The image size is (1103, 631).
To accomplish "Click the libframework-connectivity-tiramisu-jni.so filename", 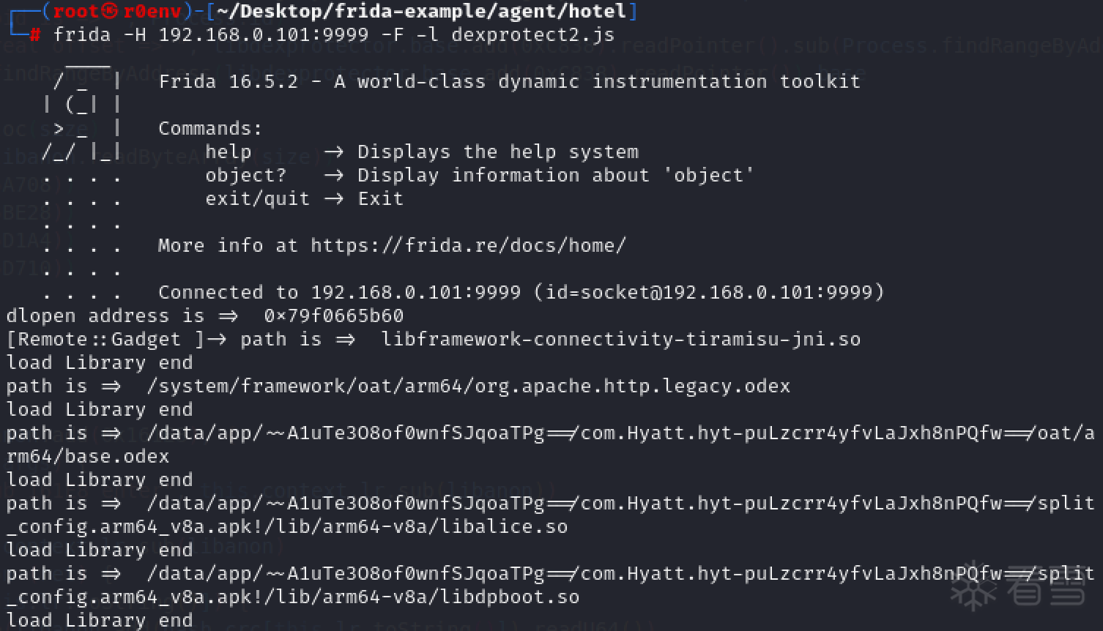I will (620, 339).
